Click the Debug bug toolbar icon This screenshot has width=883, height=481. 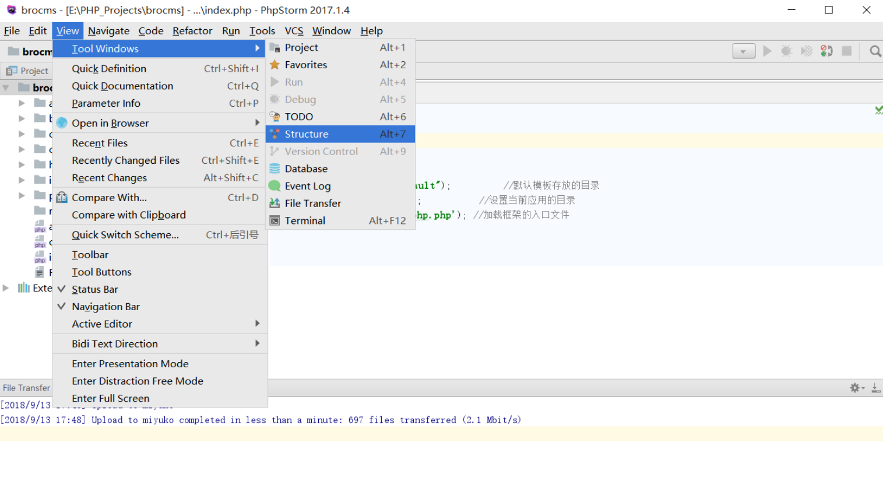point(787,51)
